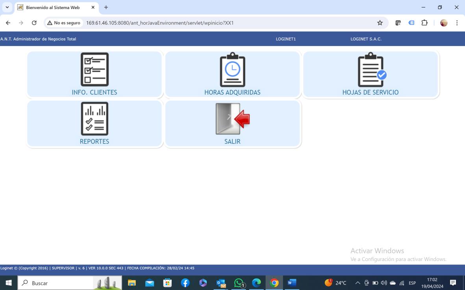Image resolution: width=465 pixels, height=290 pixels.
Task: Open the HOJAS DE SERVICIO clipboard icon
Action: (x=372, y=70)
